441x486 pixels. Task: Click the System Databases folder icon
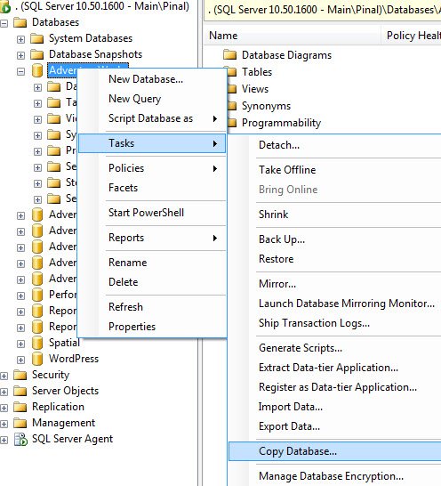[x=37, y=38]
